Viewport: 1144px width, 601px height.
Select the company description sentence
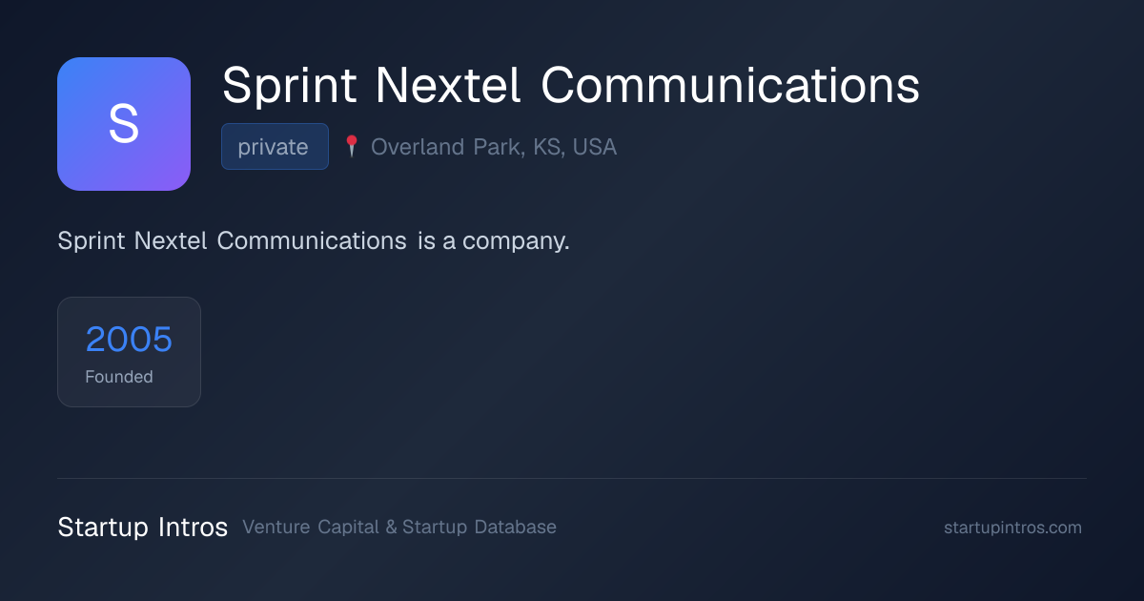click(x=314, y=241)
